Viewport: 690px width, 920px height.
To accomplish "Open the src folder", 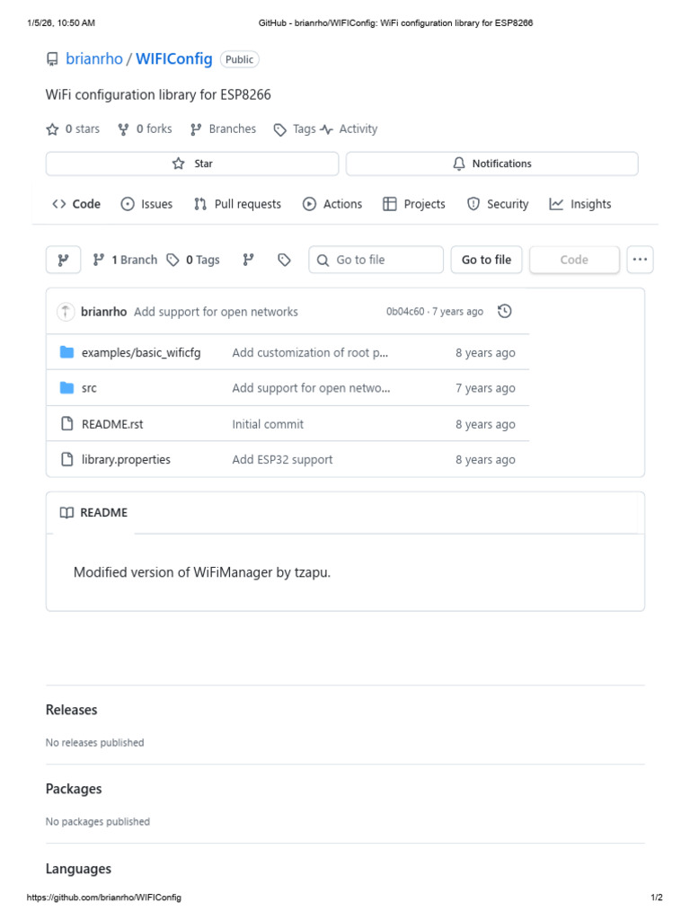I will click(x=89, y=388).
